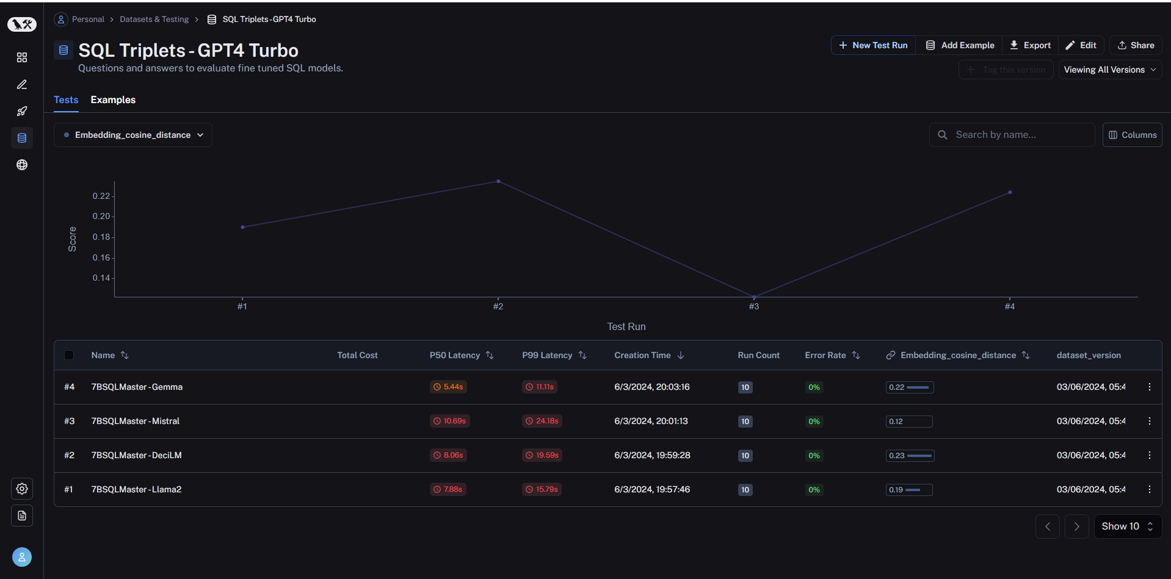Sort by Name column arrows

tap(125, 355)
